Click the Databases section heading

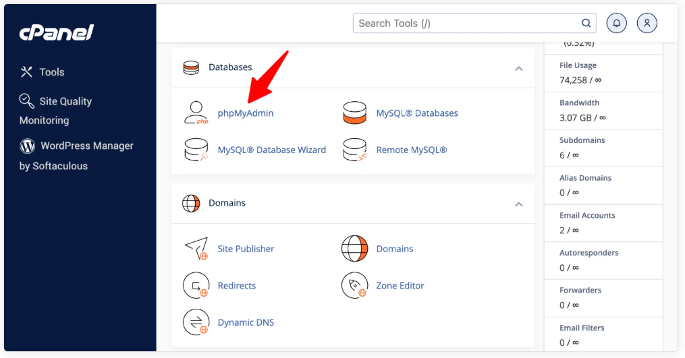(x=230, y=67)
